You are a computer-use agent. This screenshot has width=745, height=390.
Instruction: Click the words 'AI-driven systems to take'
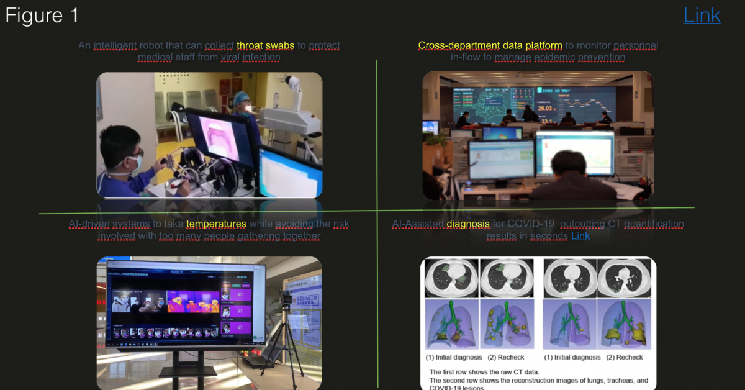point(126,224)
